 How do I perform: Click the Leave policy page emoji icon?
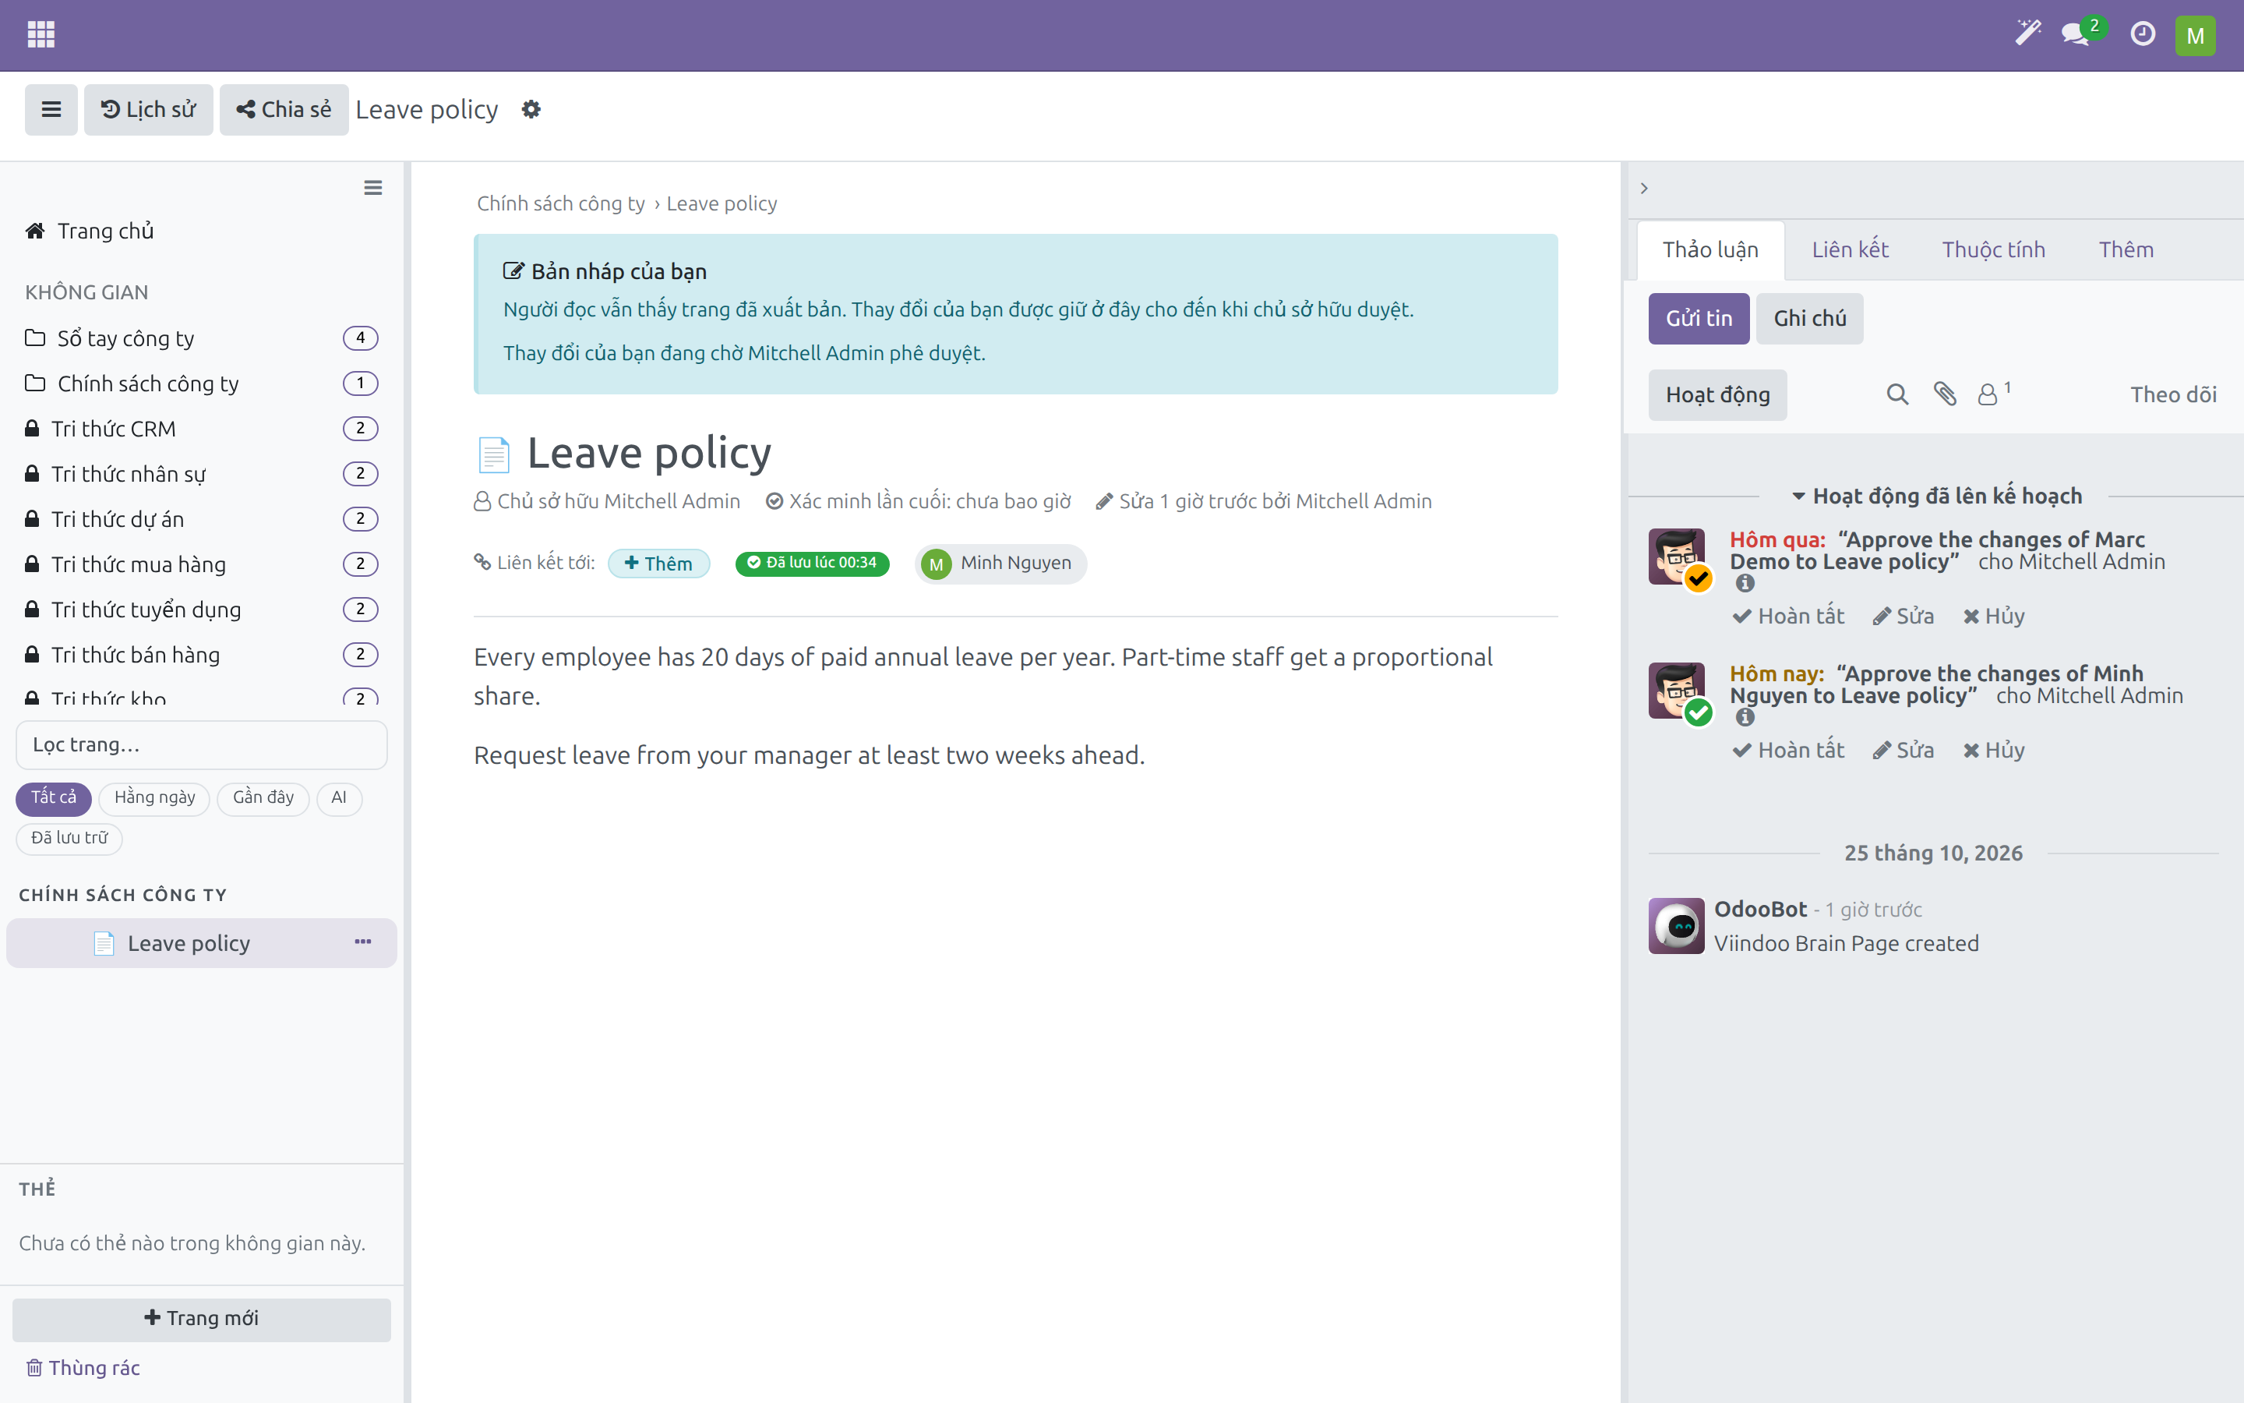493,454
